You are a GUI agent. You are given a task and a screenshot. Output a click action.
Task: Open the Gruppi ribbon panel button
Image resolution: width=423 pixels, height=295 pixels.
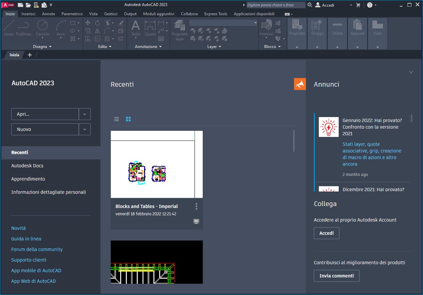click(317, 33)
